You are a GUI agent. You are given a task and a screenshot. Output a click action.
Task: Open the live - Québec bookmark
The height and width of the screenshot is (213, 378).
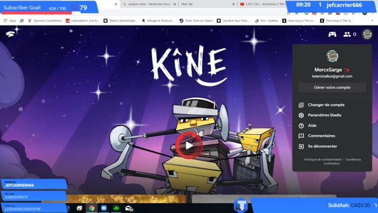266,21
